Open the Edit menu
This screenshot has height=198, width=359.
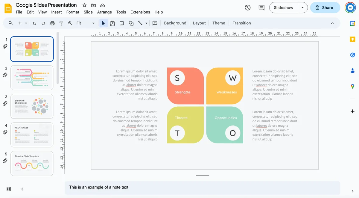[x=30, y=12]
